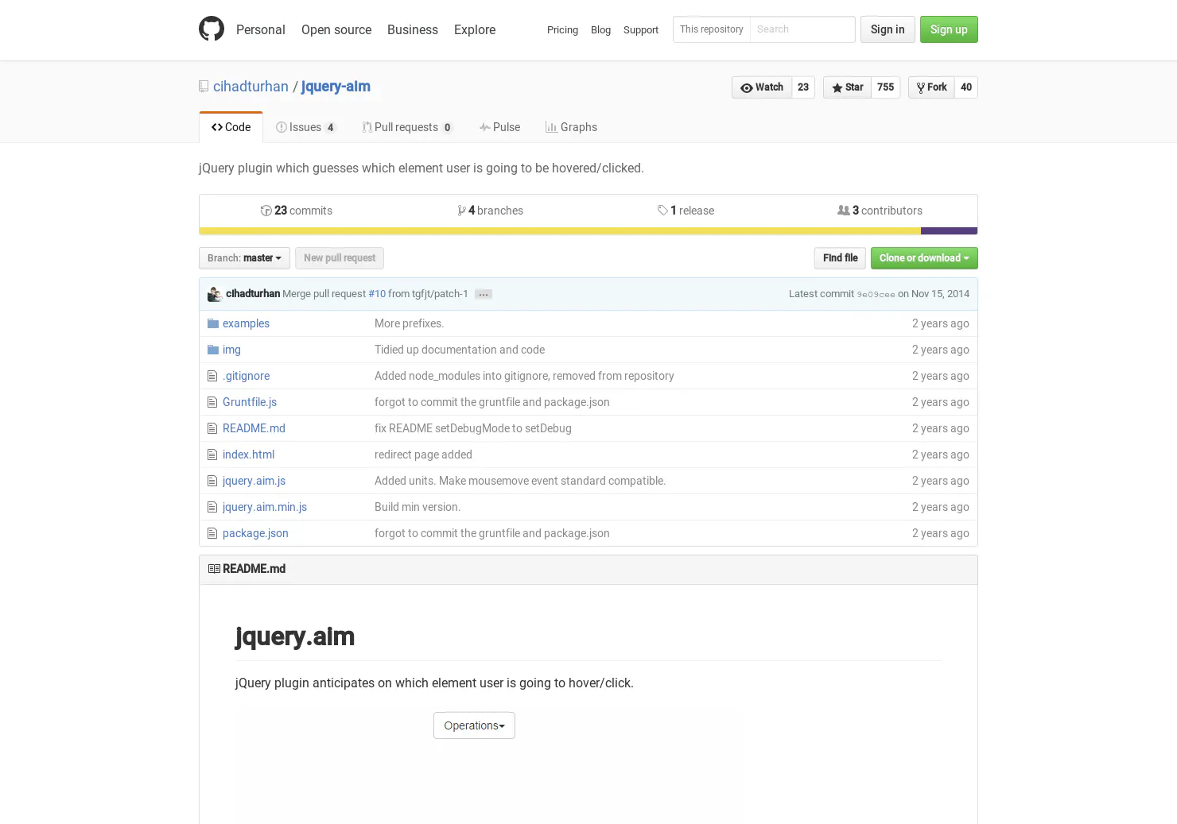
Task: Click the GitHub octocat logo
Action: pos(212,29)
